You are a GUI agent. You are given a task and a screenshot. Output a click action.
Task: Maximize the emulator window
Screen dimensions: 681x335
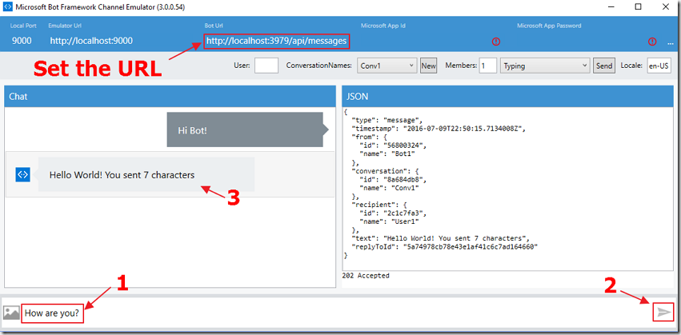tap(638, 6)
